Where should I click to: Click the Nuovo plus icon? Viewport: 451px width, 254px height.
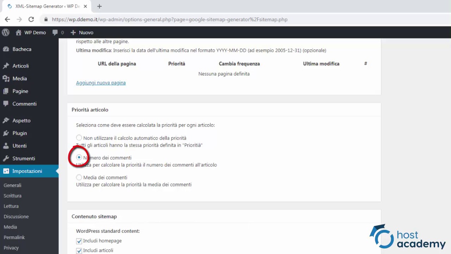(73, 32)
